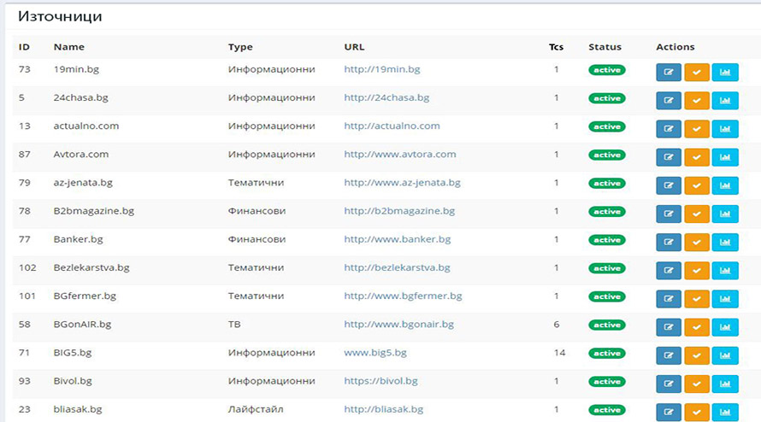761x422 pixels.
Task: Click the ТВ type cell
Action: (x=234, y=324)
